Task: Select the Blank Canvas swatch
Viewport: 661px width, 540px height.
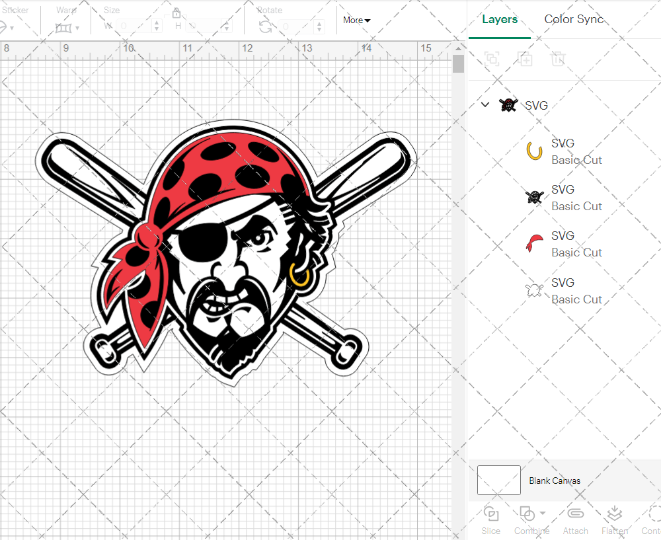Action: tap(498, 480)
